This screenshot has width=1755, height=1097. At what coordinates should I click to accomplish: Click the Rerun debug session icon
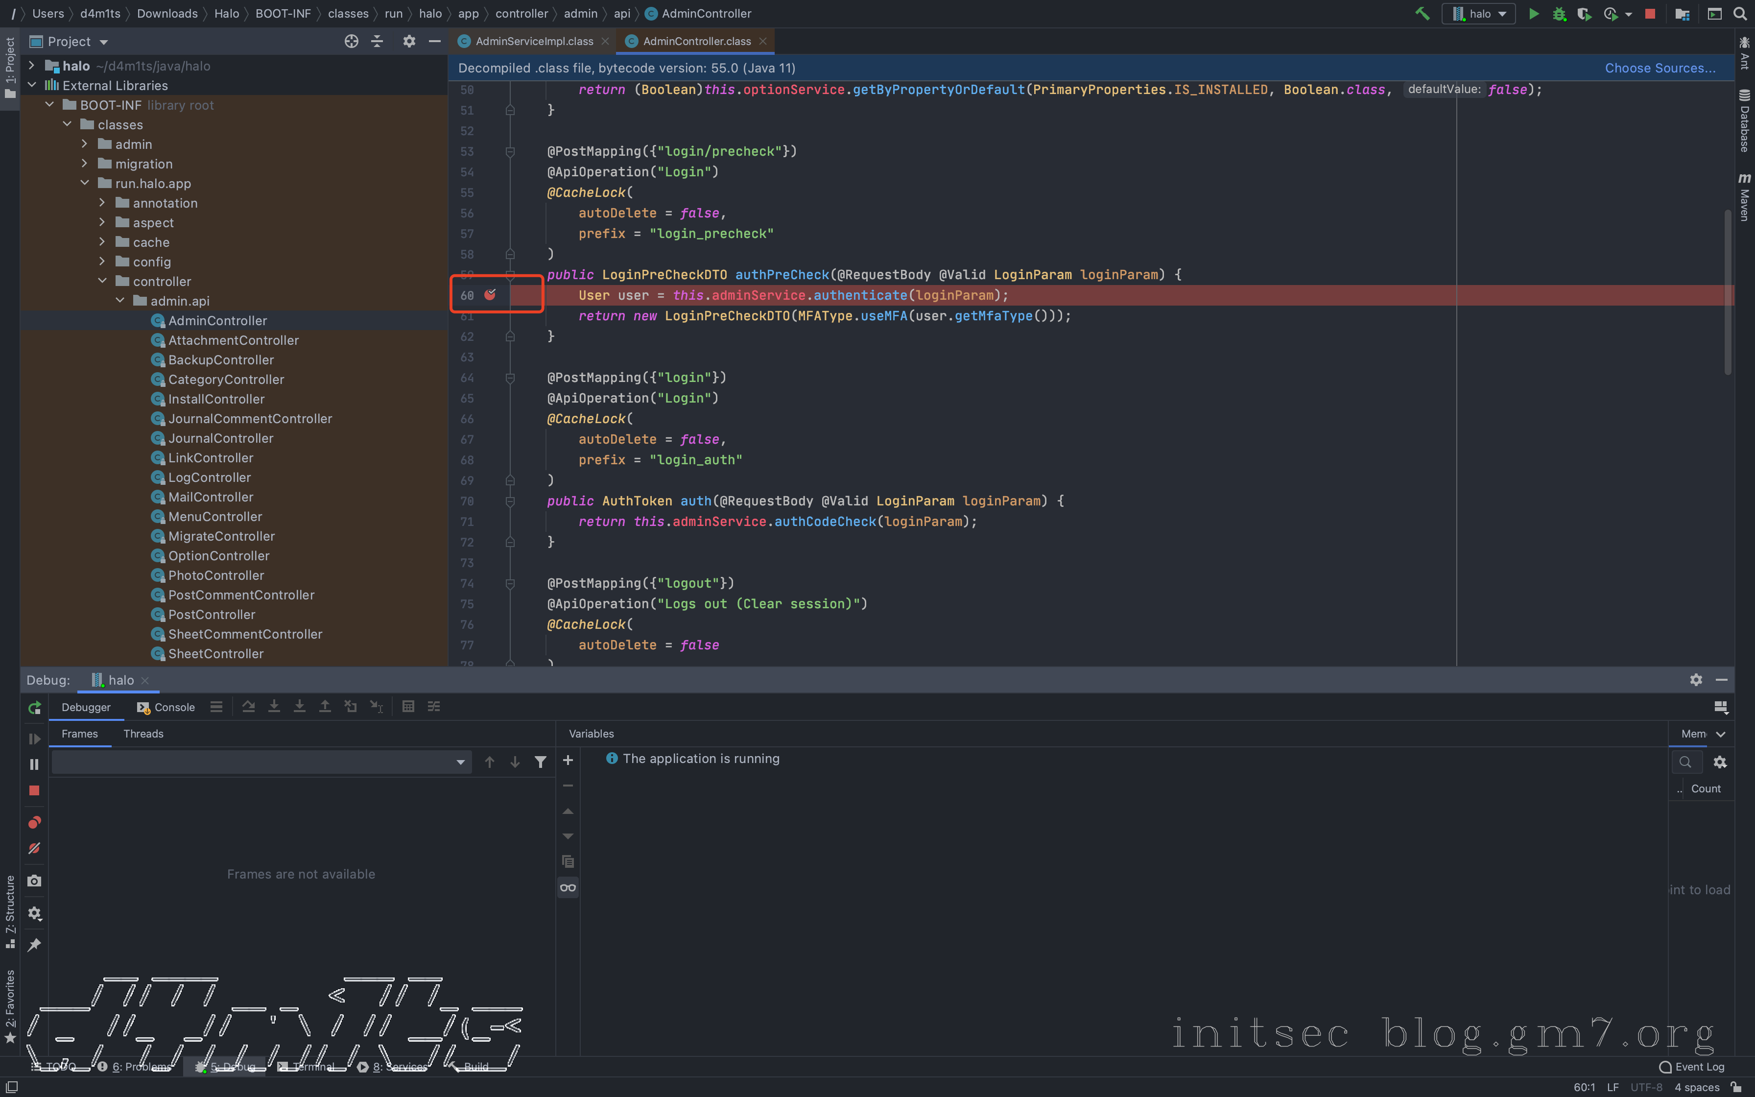[34, 707]
